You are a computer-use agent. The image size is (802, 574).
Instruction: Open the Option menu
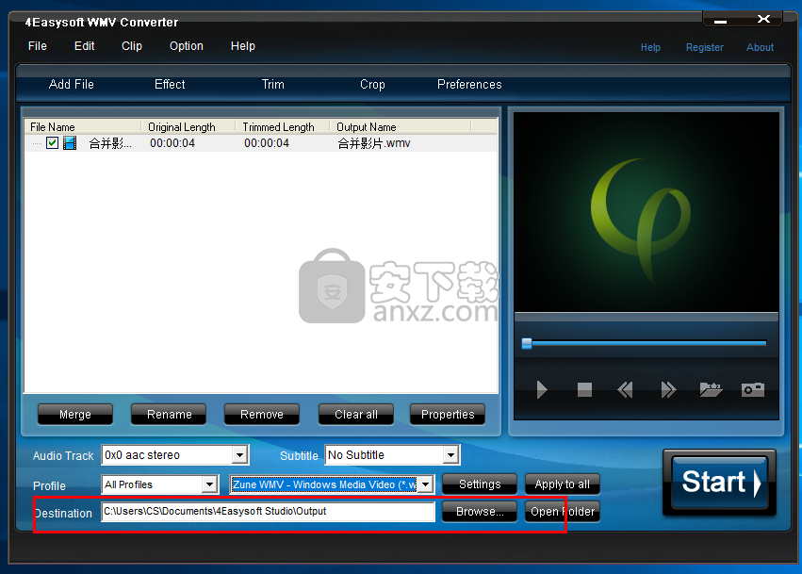pos(187,46)
